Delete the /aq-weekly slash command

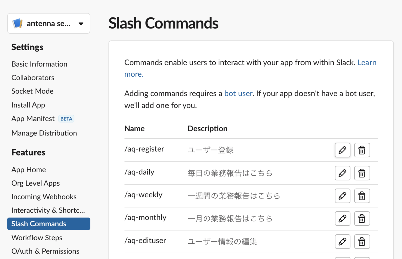(362, 196)
